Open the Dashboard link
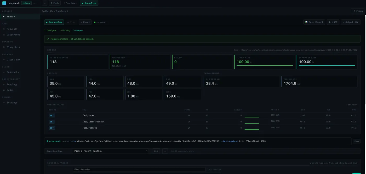Image resolution: width=366 pixels, height=174 pixels. point(70,3)
